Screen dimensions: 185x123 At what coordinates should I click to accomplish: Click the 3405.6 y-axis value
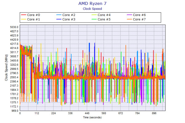click(14, 61)
